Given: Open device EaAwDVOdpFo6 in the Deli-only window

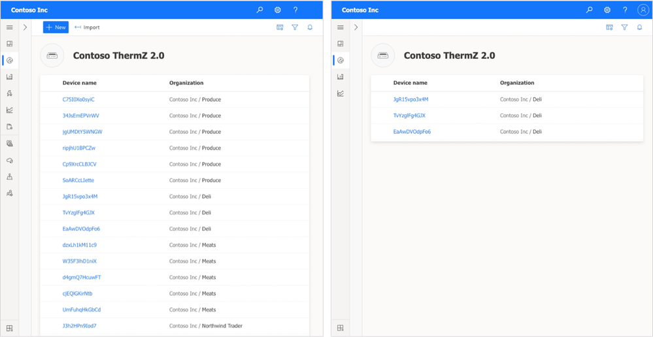Looking at the screenshot, I should (x=412, y=132).
